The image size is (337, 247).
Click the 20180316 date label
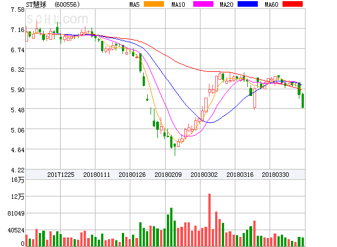tap(240, 175)
